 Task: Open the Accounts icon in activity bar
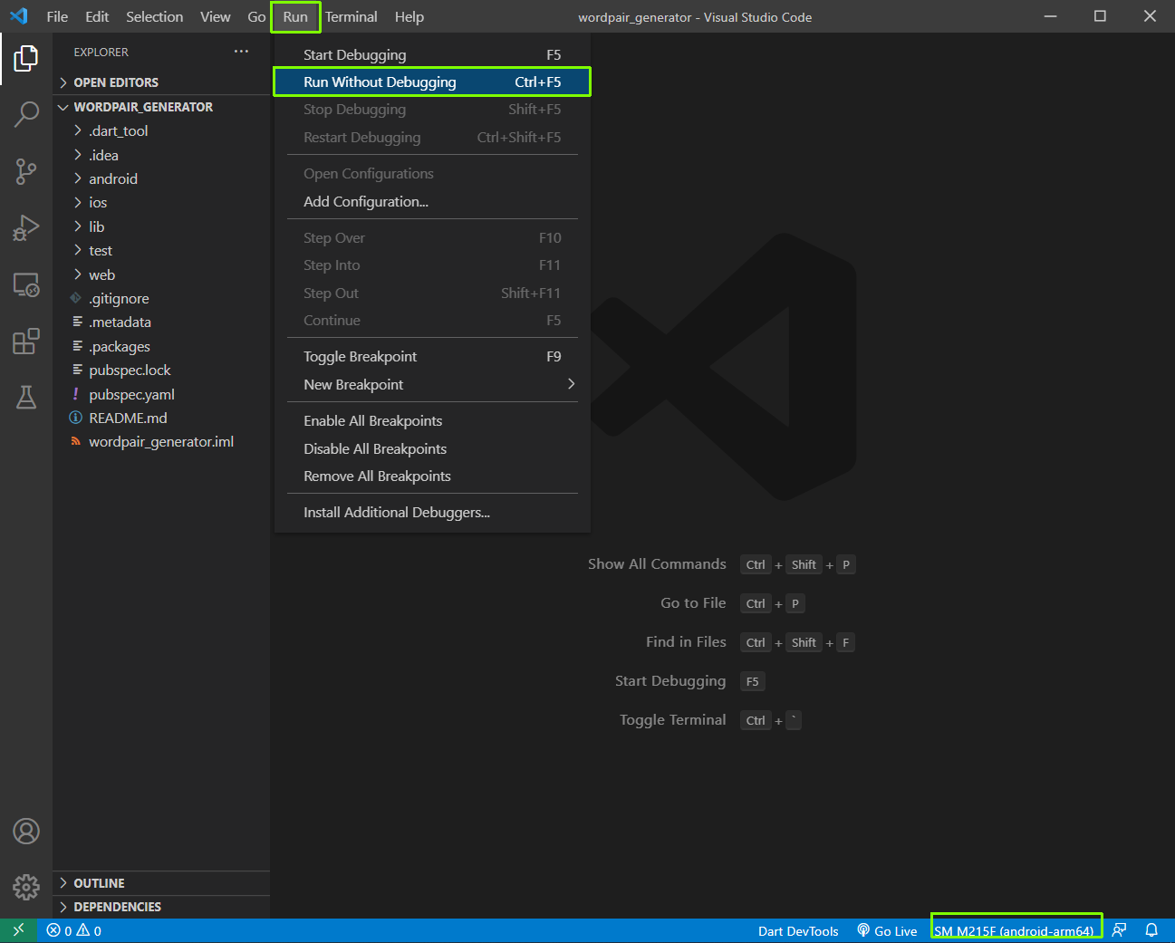pos(26,831)
